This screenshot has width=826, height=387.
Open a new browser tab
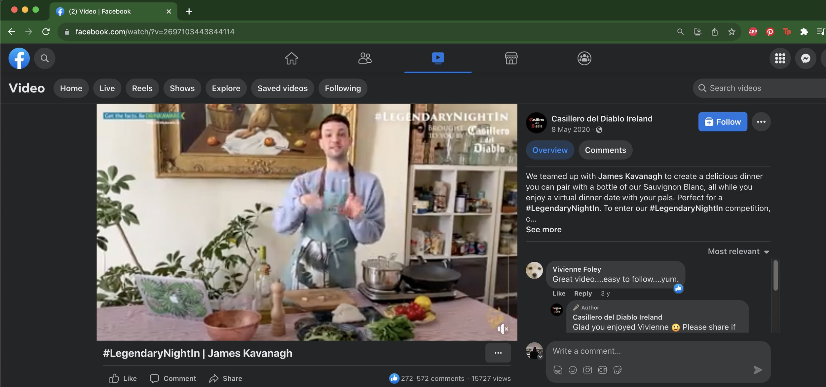pyautogui.click(x=189, y=12)
